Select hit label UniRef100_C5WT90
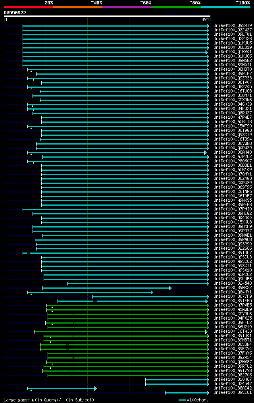This screenshot has height=403, width=254. pyautogui.click(x=233, y=126)
